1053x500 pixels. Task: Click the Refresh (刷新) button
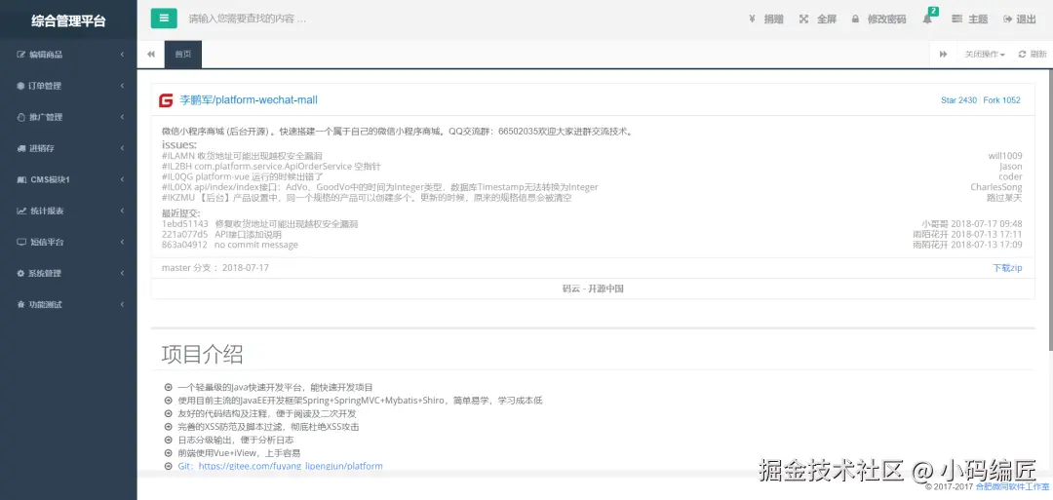coord(1033,55)
